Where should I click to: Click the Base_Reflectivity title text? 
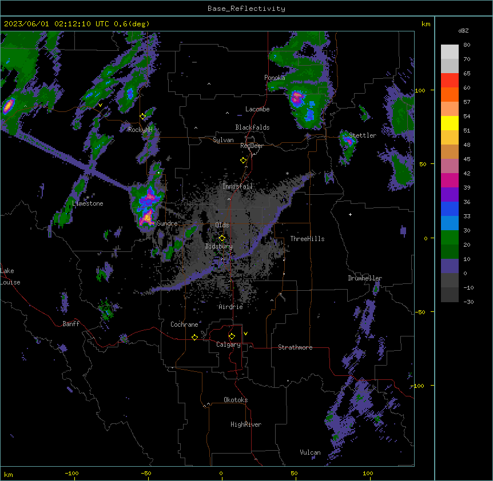coord(247,9)
